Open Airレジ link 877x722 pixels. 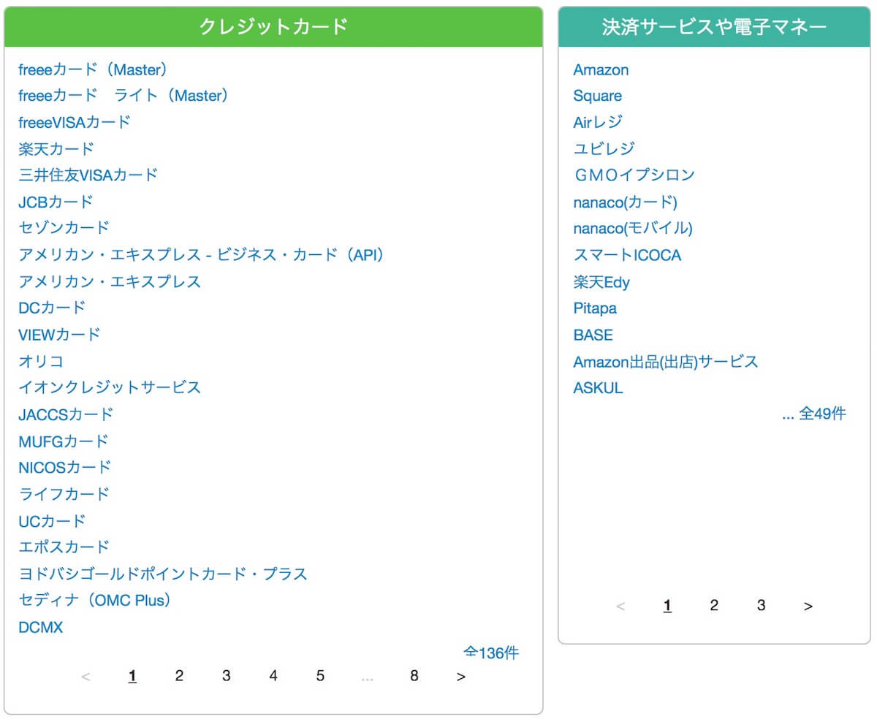point(597,122)
